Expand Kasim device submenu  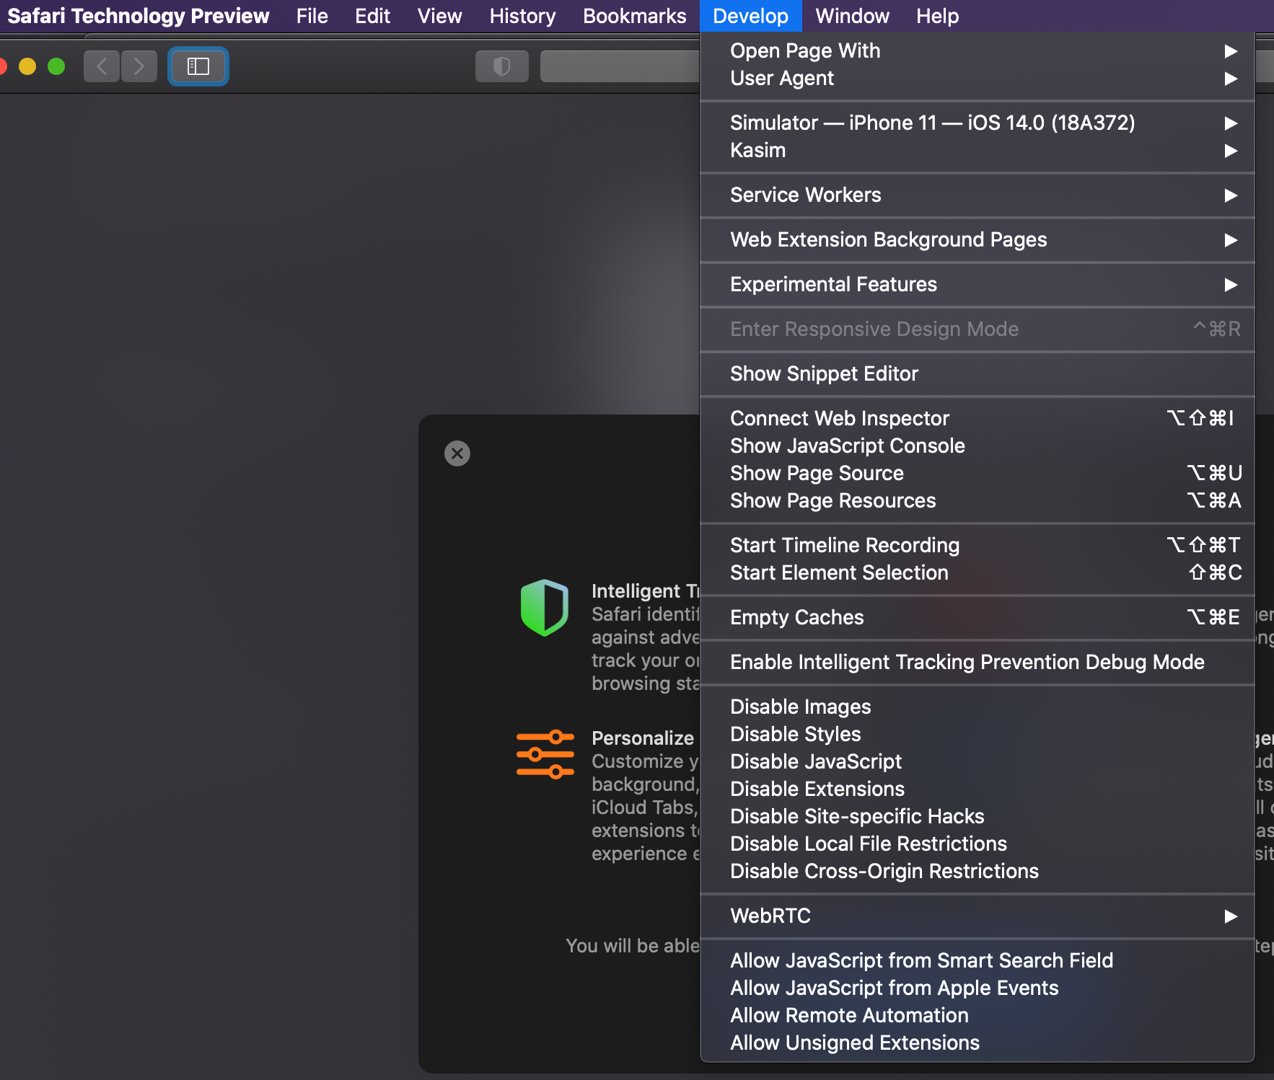(978, 150)
